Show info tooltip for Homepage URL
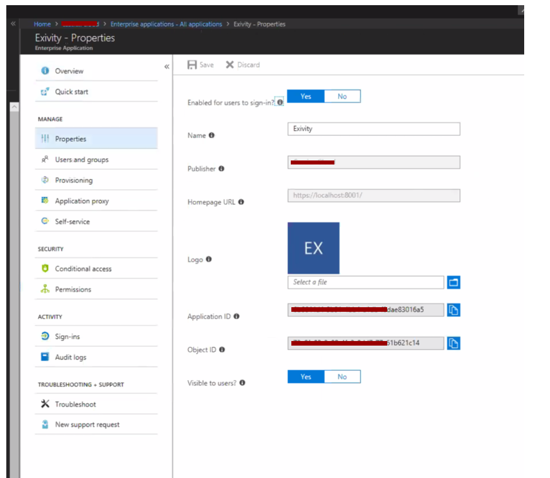The width and height of the screenshot is (550, 478). (241, 202)
